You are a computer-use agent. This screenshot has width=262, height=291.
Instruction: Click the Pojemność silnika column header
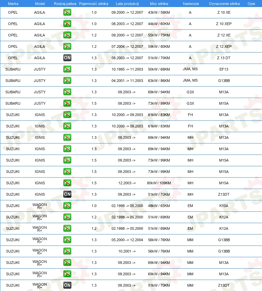click(93, 4)
